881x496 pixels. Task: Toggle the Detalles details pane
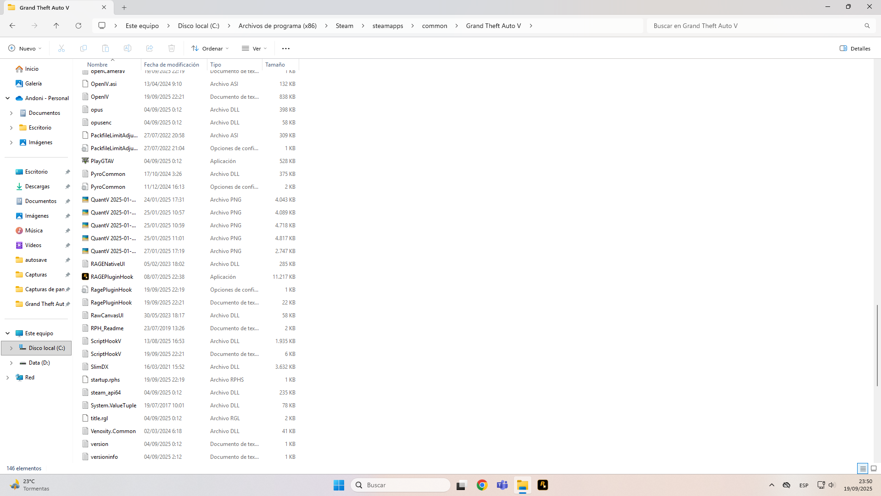pyautogui.click(x=855, y=48)
